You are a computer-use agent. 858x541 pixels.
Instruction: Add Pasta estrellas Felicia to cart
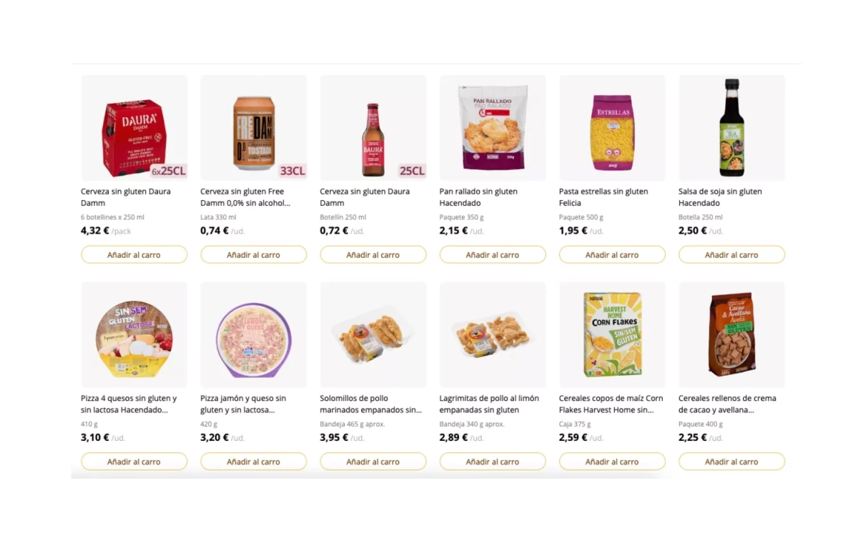(611, 254)
